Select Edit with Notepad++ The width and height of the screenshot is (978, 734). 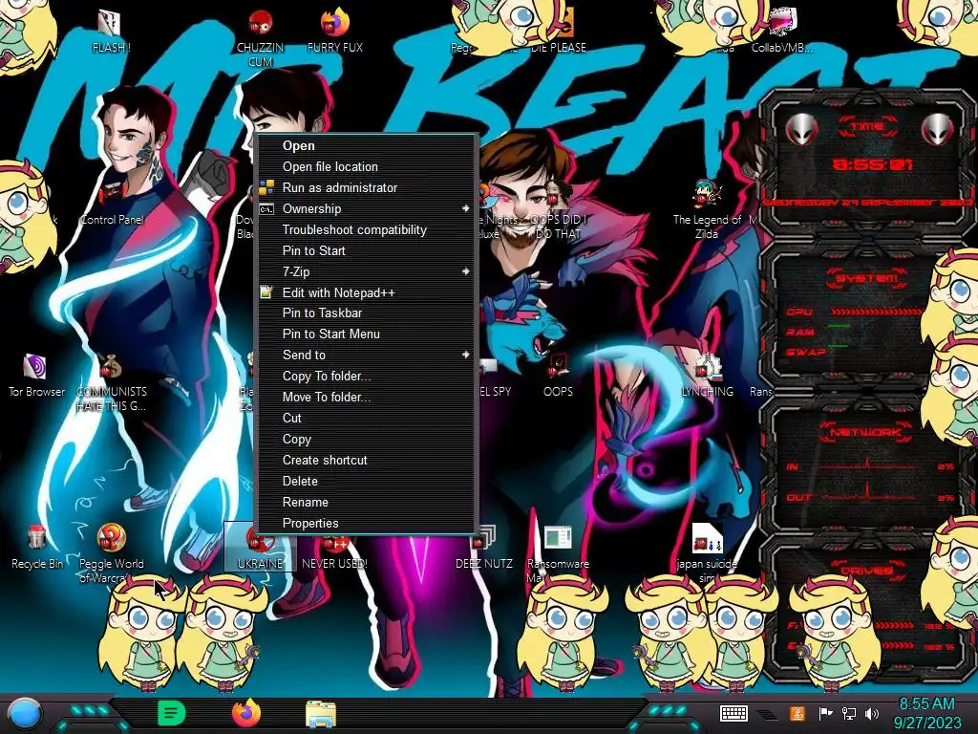coord(368,292)
